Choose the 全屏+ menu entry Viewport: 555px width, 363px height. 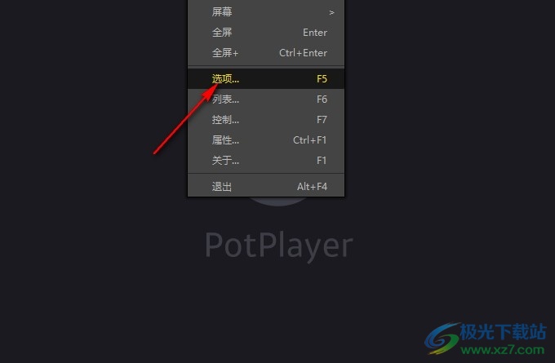pyautogui.click(x=266, y=53)
